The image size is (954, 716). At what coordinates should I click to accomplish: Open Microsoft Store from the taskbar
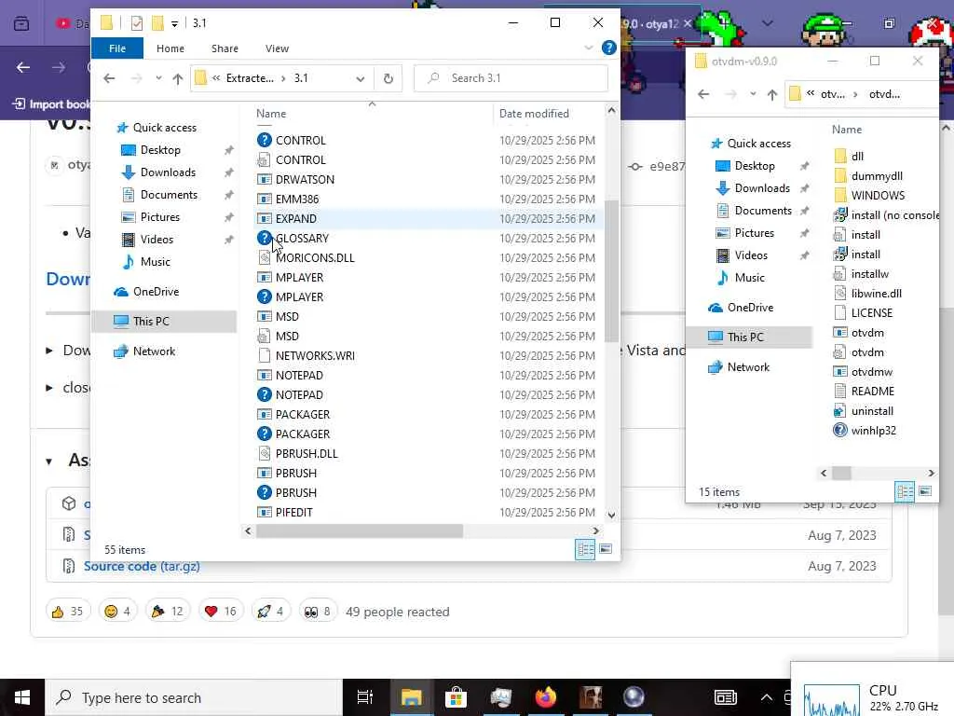[x=456, y=697]
